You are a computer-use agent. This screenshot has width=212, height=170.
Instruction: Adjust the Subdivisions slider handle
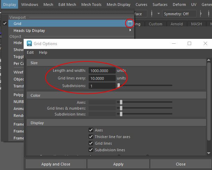tap(119, 85)
